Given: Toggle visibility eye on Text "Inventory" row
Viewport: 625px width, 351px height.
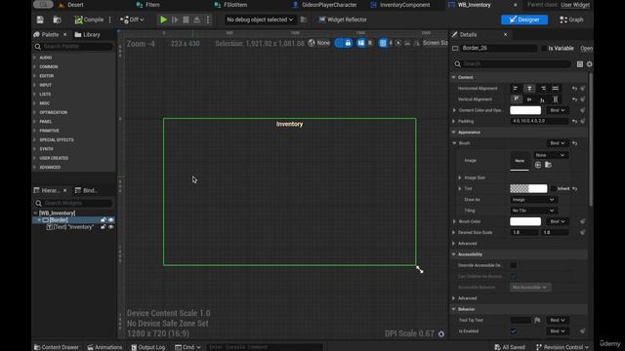Looking at the screenshot, I should pos(110,227).
